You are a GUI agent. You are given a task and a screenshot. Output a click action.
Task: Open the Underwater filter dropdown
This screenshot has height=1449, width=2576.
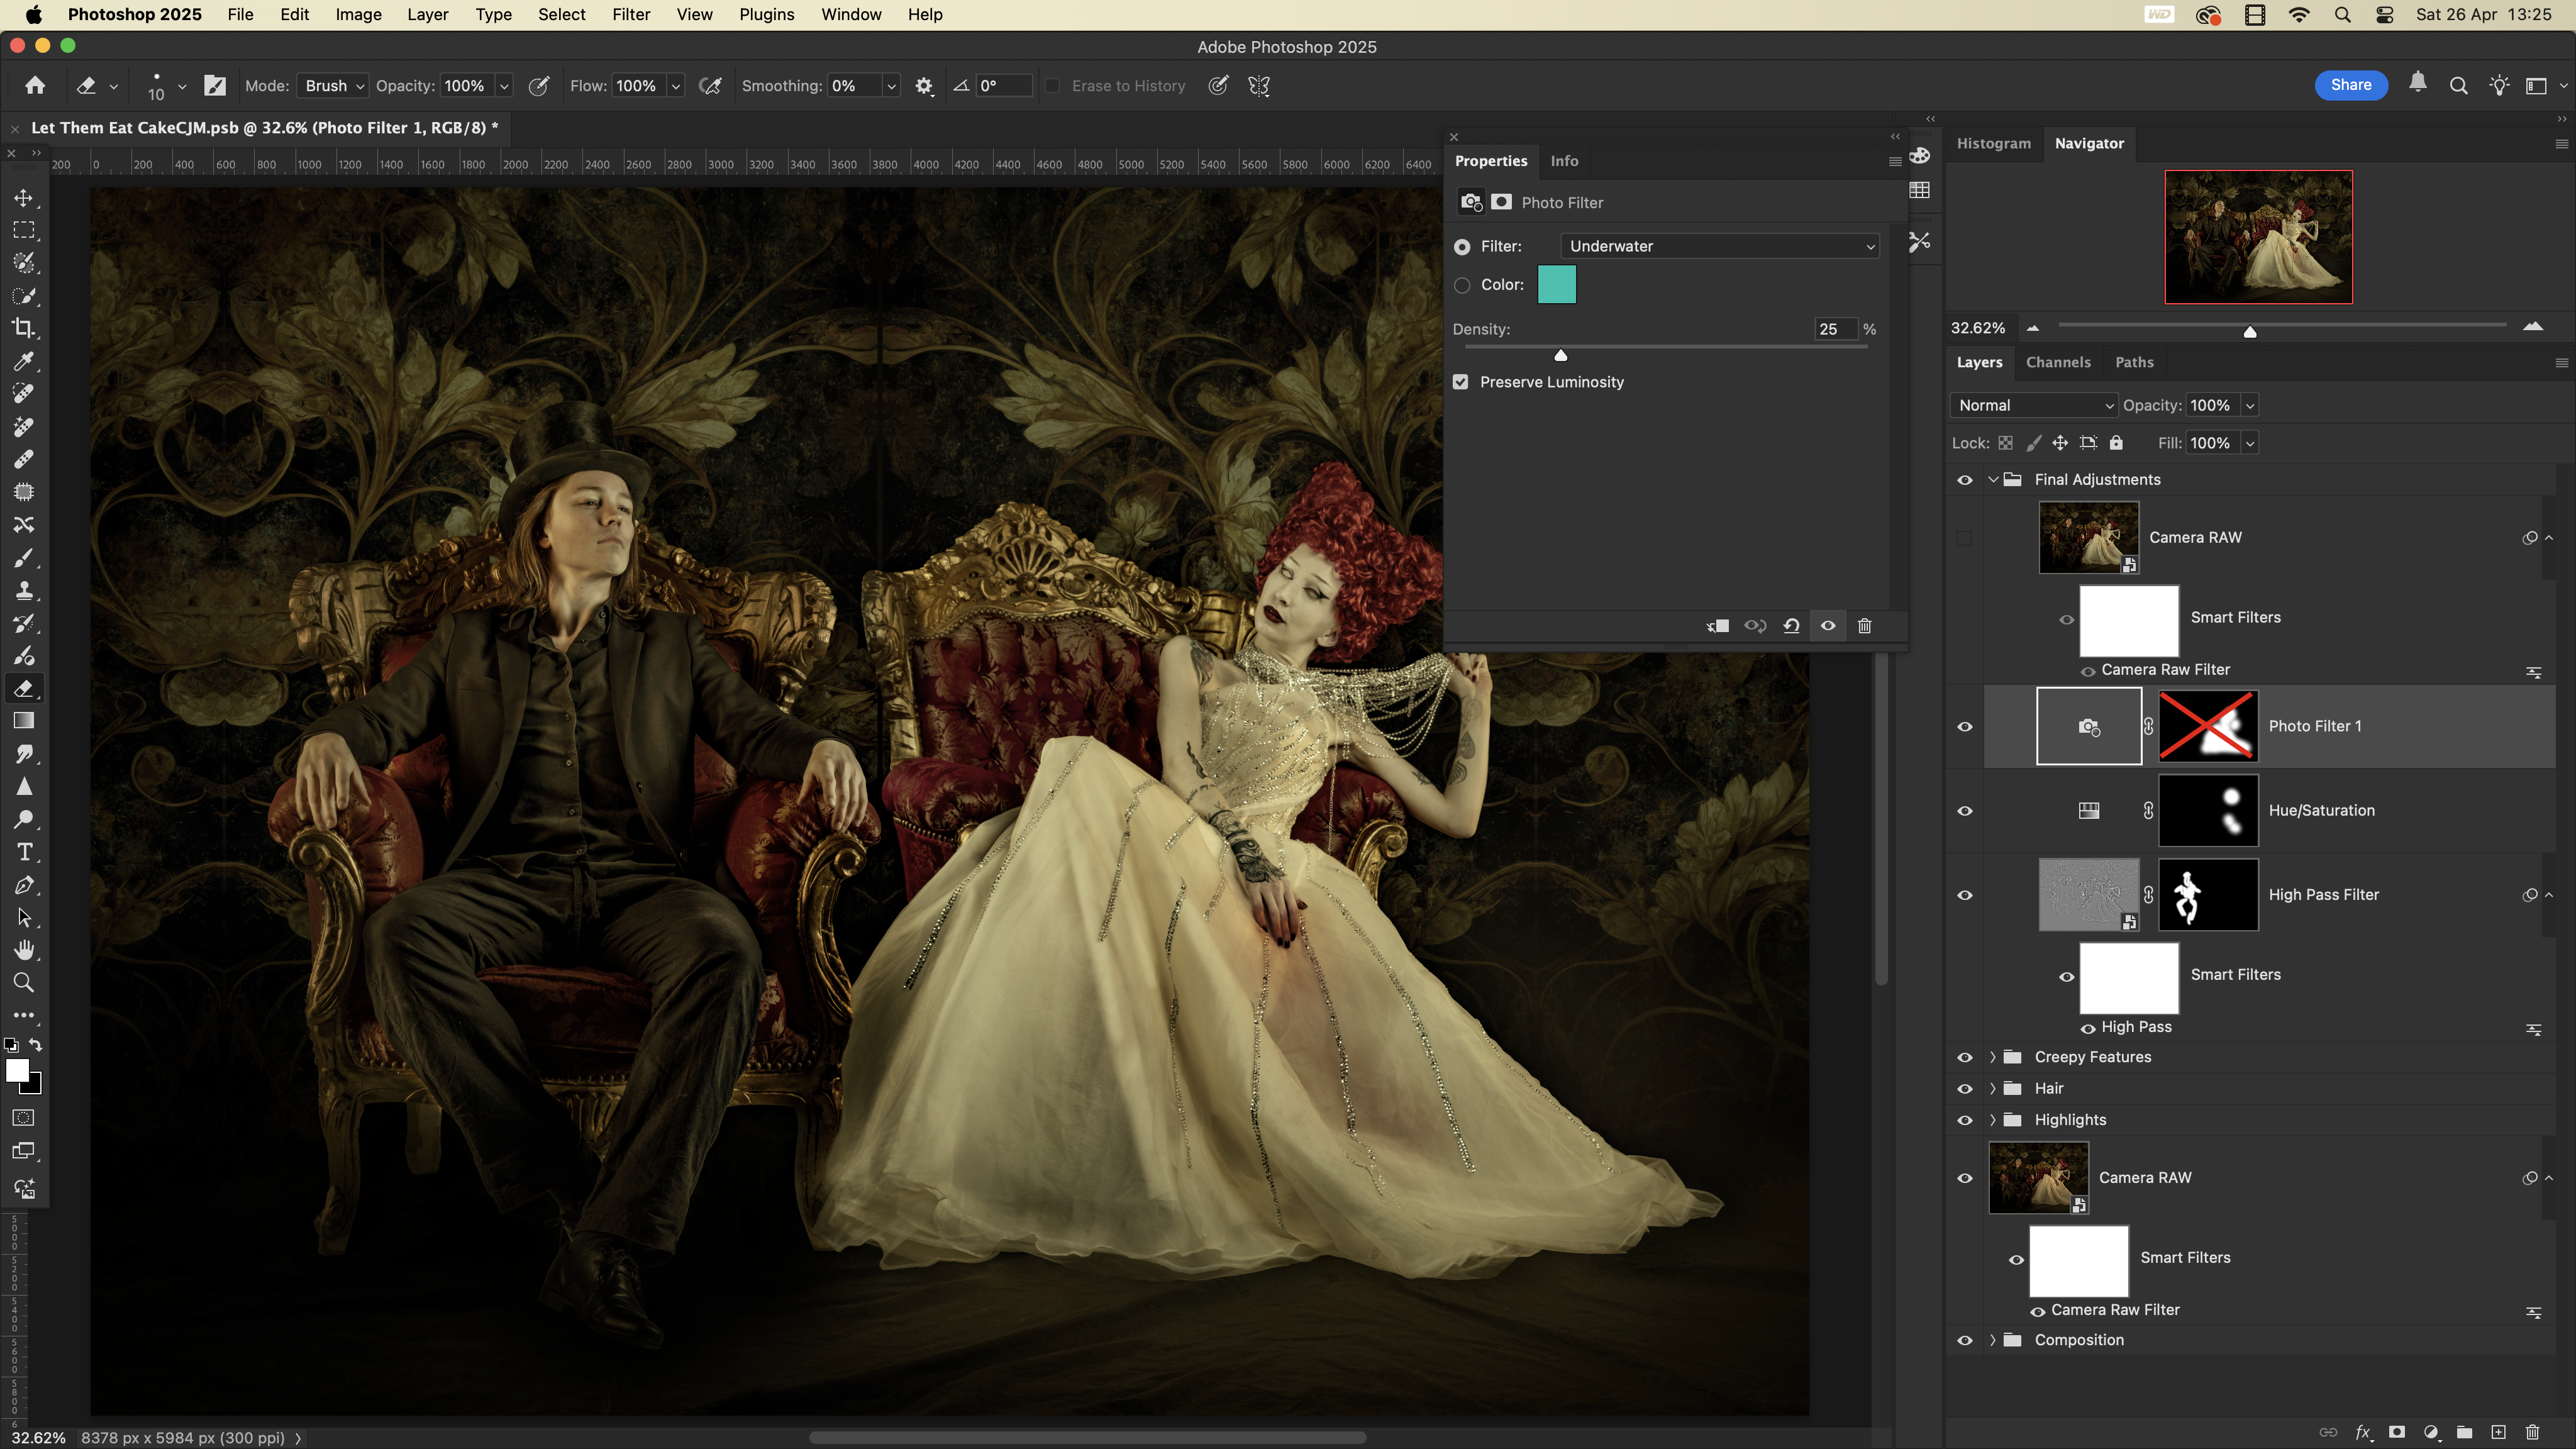coord(1719,246)
